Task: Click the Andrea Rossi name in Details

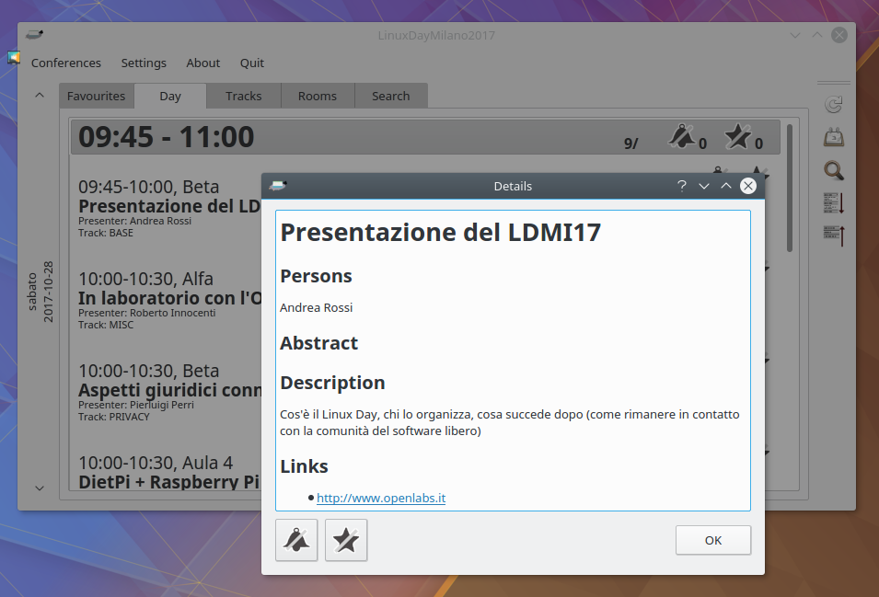Action: click(317, 307)
